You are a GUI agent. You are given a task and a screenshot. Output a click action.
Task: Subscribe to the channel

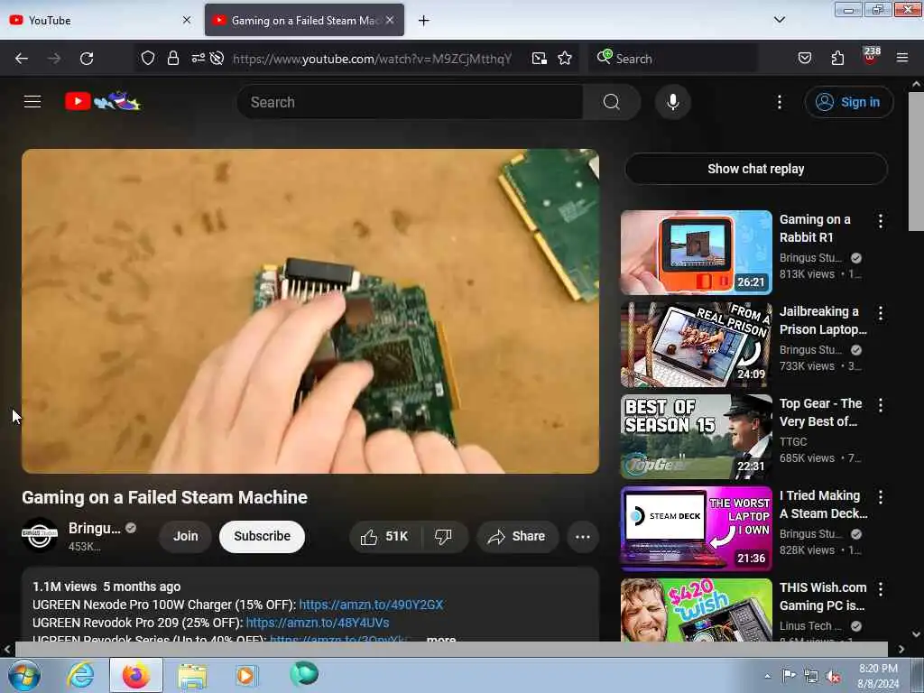tap(263, 536)
